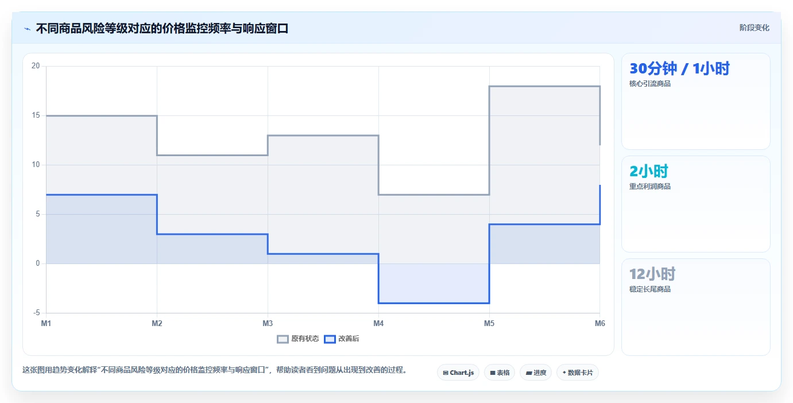Select the 数据卡片 tag
This screenshot has height=403, width=793.
[x=578, y=373]
